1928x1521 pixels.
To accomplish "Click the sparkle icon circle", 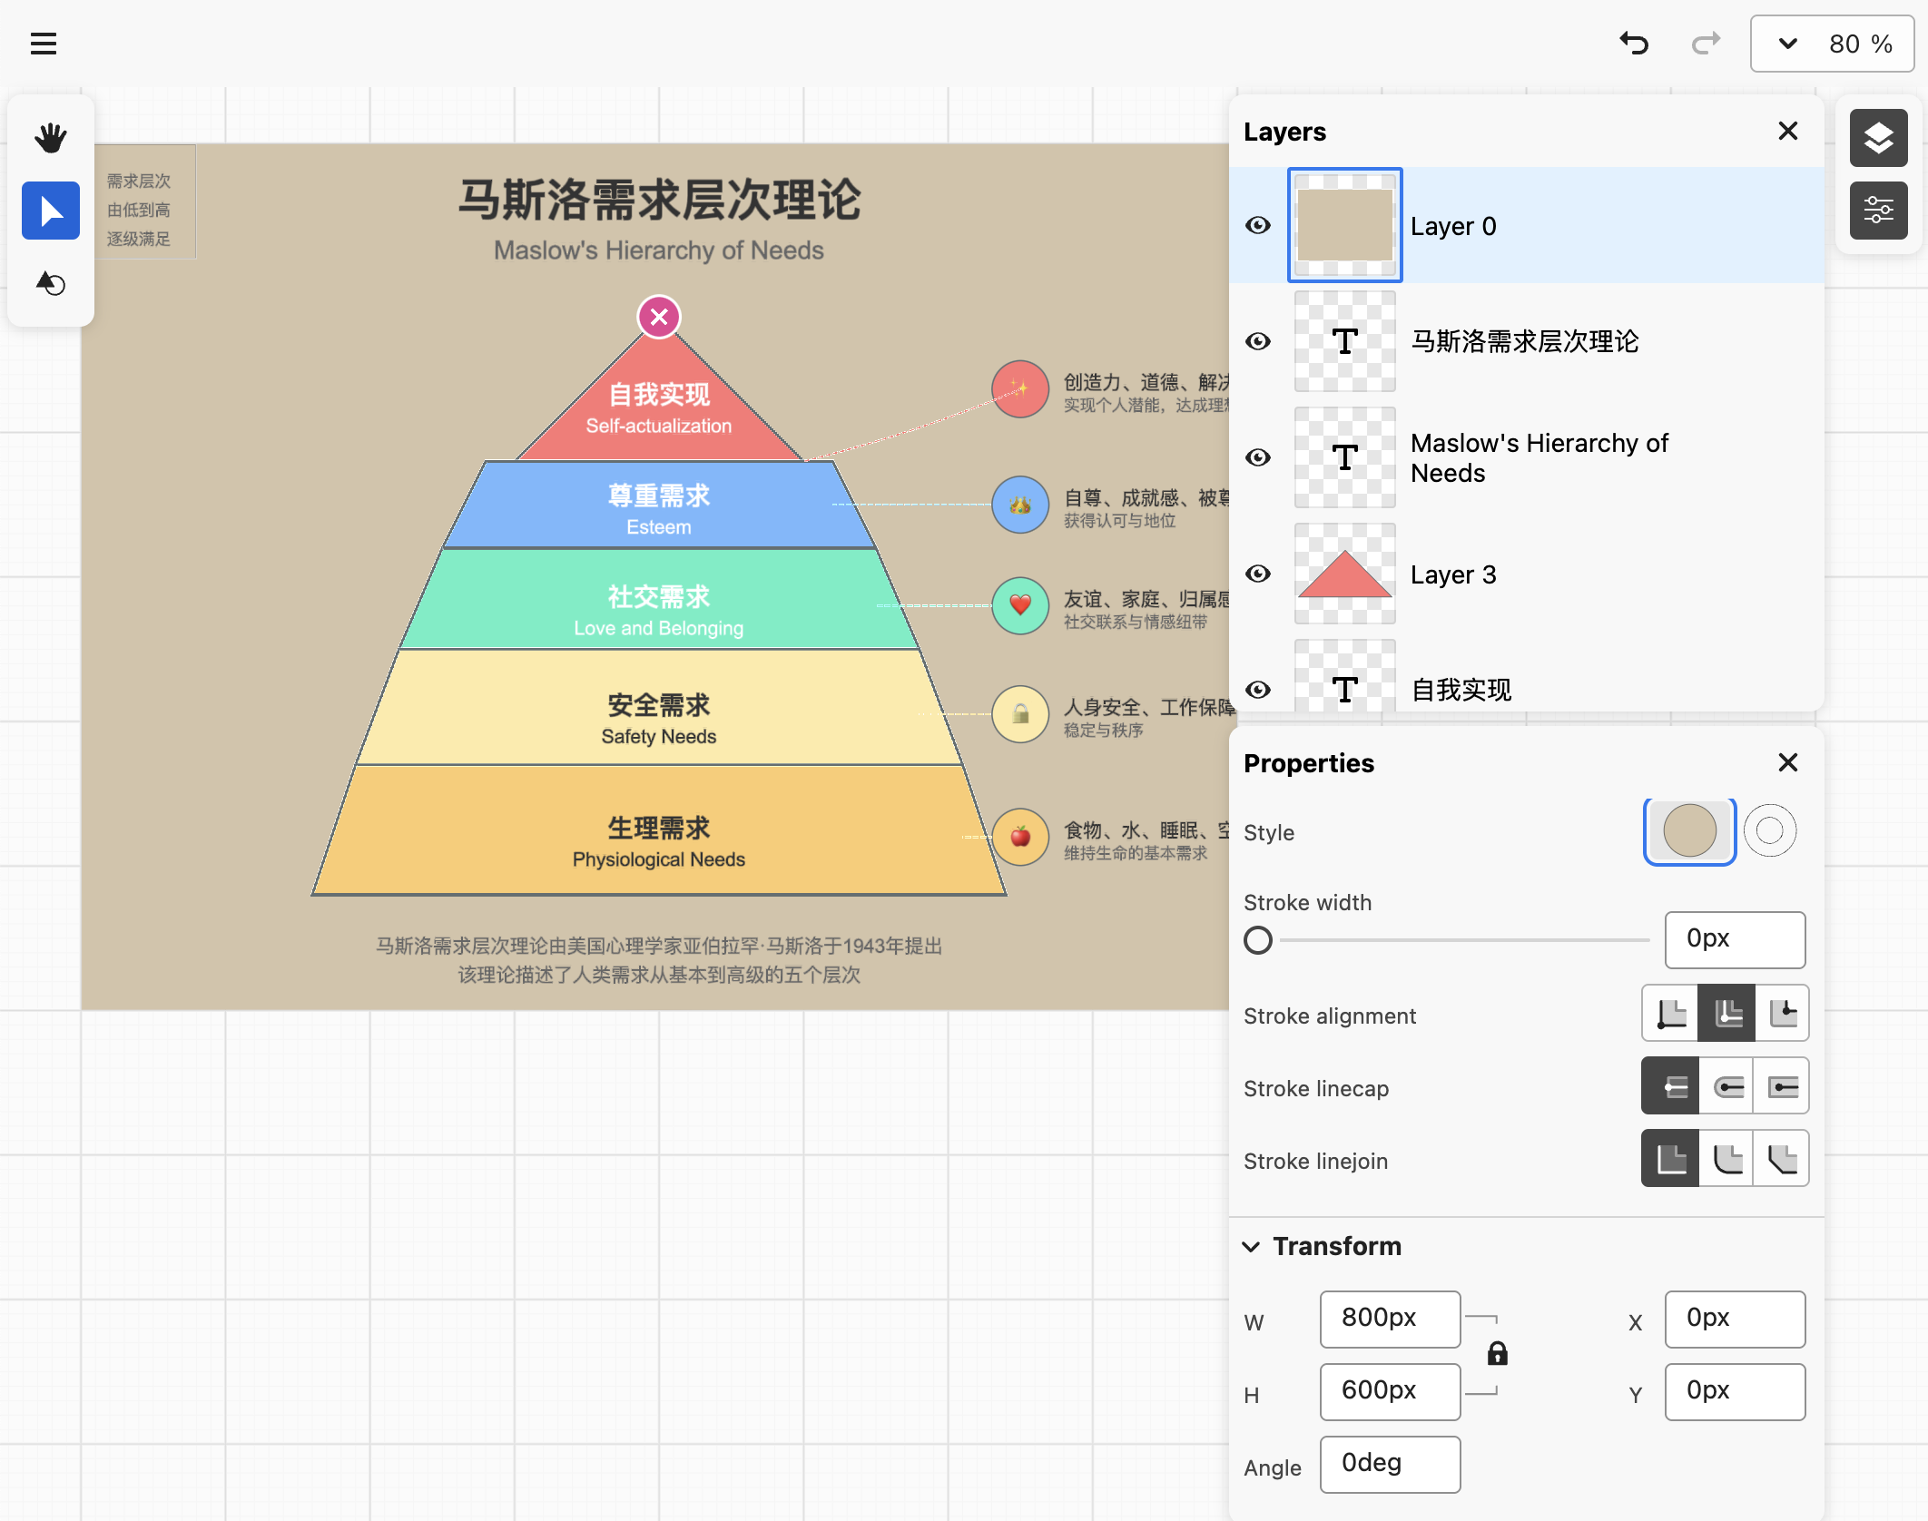I will tap(1020, 388).
